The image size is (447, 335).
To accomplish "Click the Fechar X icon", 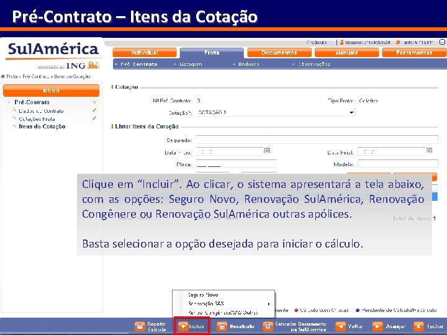I will [418, 326].
